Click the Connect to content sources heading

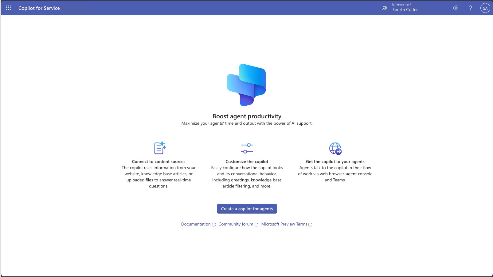point(159,161)
